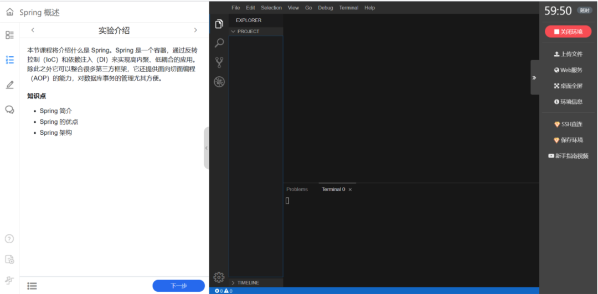The width and height of the screenshot is (598, 294).
Task: Go to the home icon beside Spring 概述
Action: click(10, 13)
